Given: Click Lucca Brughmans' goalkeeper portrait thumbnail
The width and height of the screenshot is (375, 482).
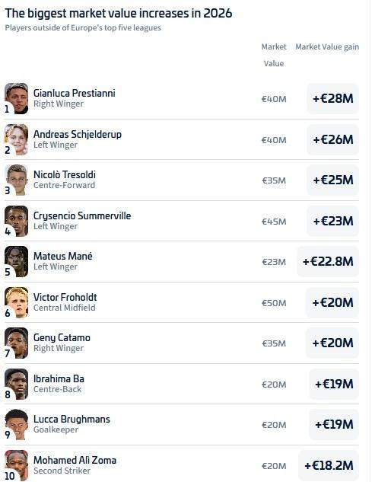Looking at the screenshot, I should (x=17, y=425).
